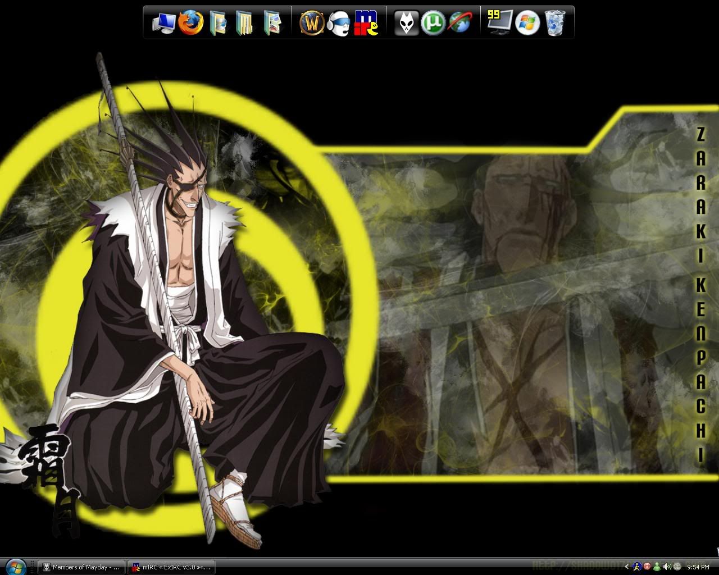Launch foobar2000 from the dock

pyautogui.click(x=406, y=24)
